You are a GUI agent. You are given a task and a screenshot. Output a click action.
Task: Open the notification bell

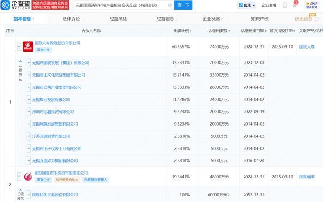point(294,5)
